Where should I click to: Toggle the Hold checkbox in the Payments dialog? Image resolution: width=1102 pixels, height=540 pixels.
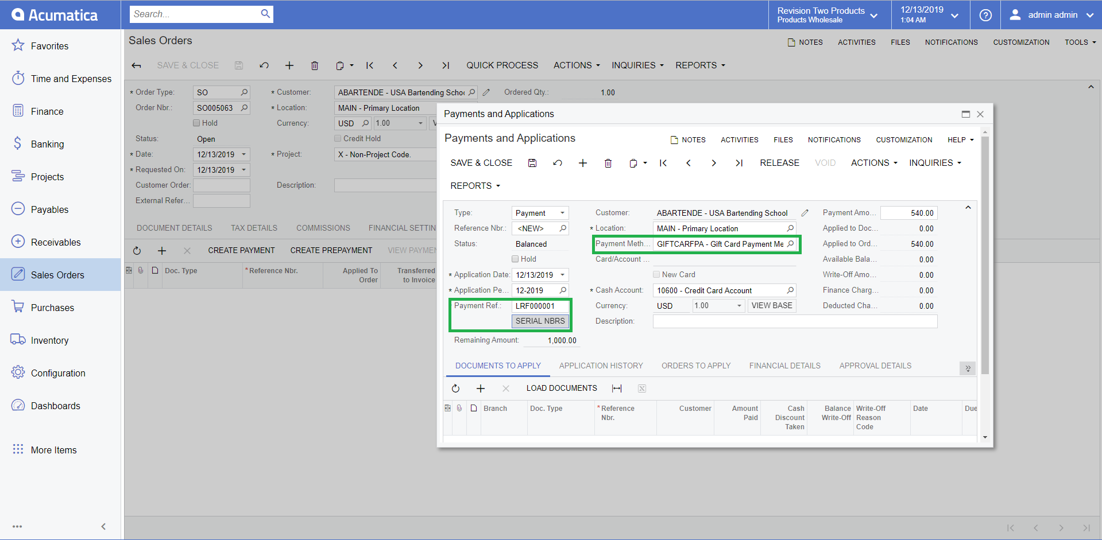click(515, 259)
